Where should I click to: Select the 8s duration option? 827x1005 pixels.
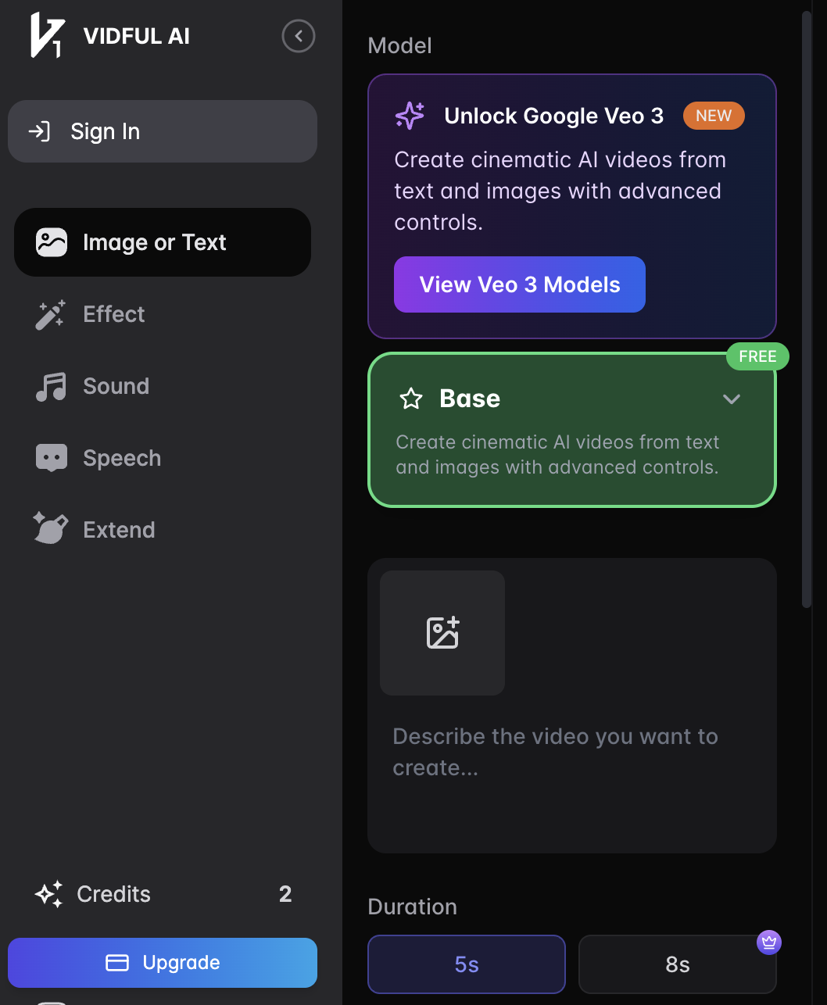[x=677, y=964]
